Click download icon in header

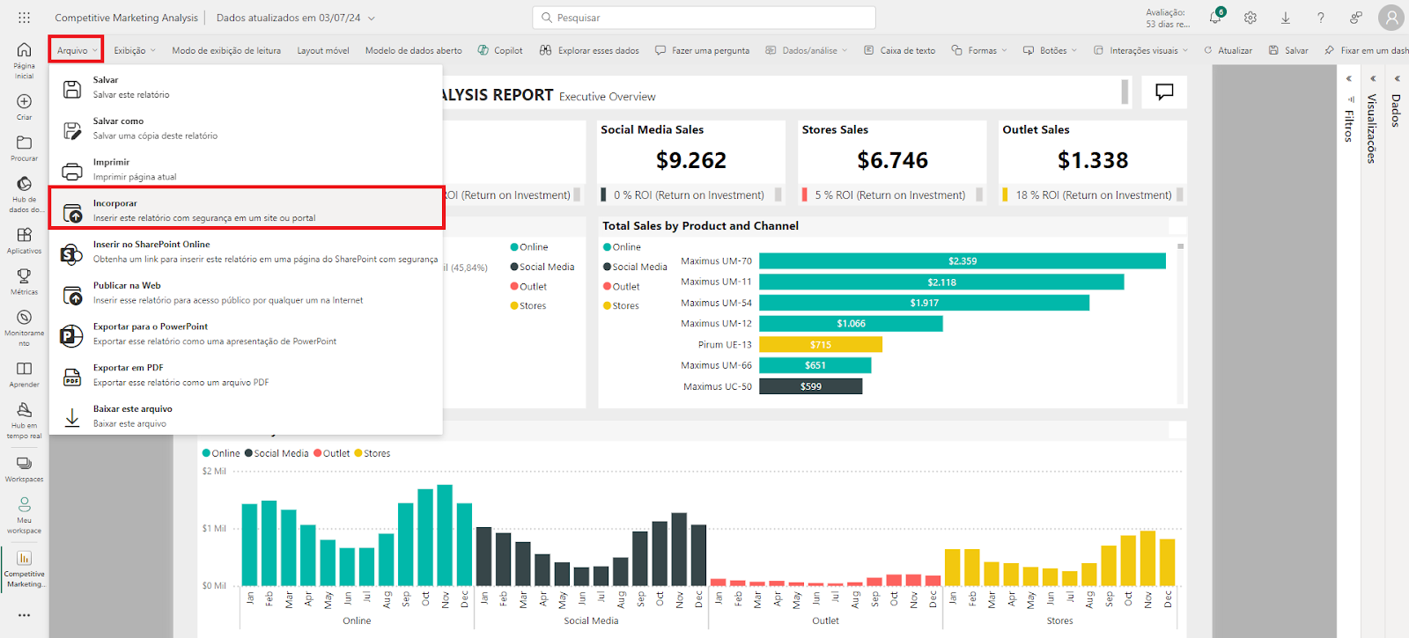1286,18
